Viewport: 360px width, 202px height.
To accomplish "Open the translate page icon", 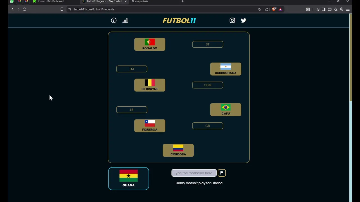I will [259, 9].
